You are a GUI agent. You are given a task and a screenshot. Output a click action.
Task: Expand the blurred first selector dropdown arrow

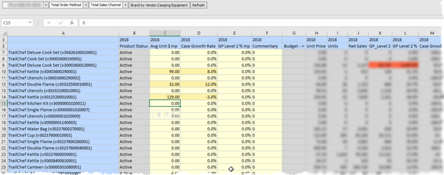click(46, 5)
